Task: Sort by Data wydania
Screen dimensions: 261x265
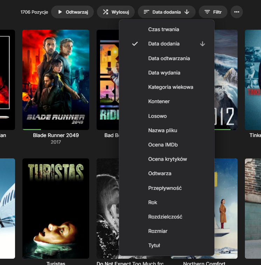Action: [x=167, y=73]
